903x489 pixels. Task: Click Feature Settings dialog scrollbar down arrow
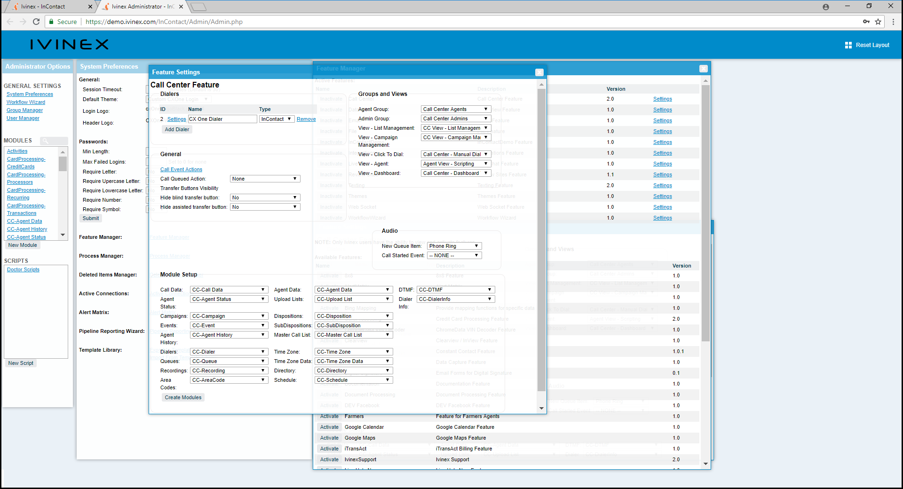541,408
